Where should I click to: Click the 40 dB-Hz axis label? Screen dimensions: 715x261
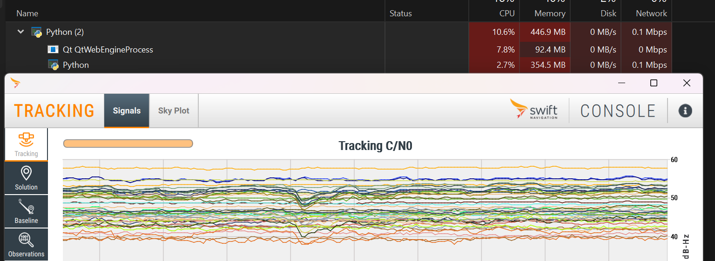pyautogui.click(x=675, y=236)
